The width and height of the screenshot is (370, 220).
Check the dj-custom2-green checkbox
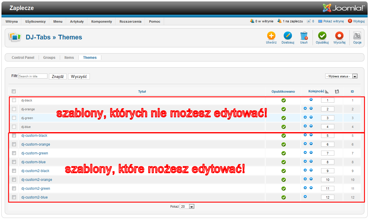click(x=14, y=189)
